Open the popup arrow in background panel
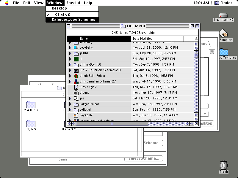 pyautogui.click(x=205, y=114)
